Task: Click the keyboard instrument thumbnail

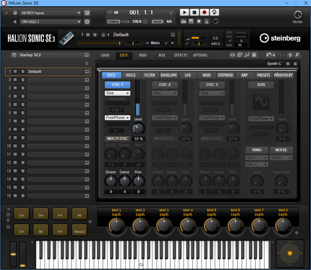Action: pyautogui.click(x=67, y=39)
